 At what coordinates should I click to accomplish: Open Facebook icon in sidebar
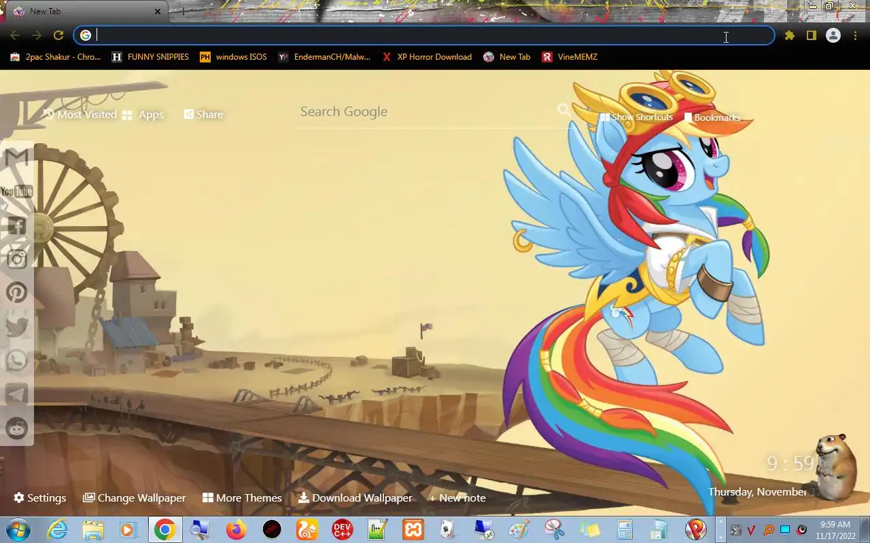click(16, 225)
